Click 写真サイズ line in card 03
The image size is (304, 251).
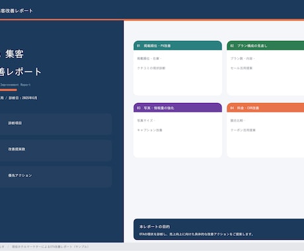click(x=146, y=120)
